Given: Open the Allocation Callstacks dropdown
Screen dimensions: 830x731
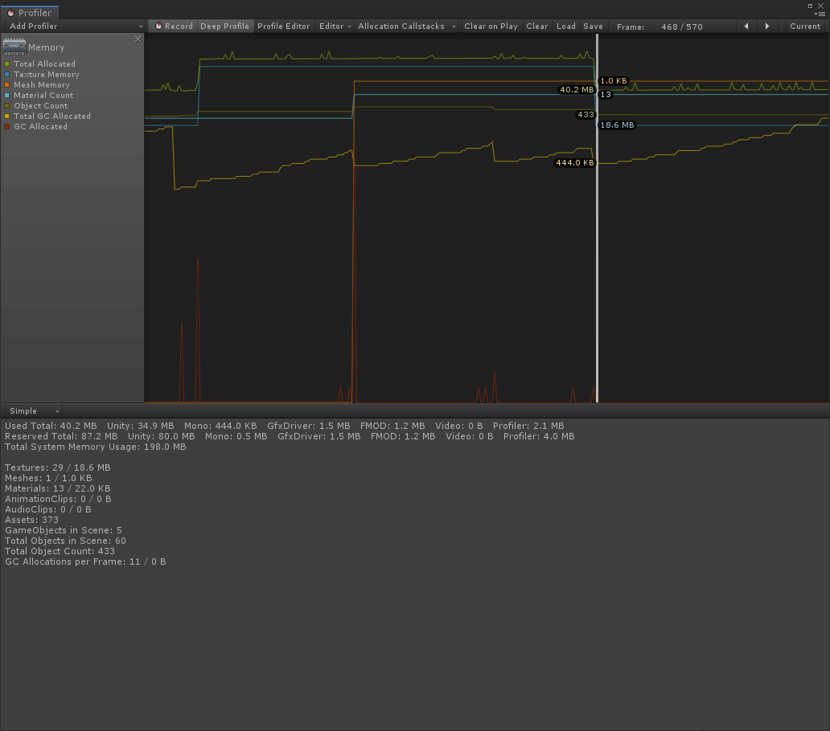Looking at the screenshot, I should (405, 26).
